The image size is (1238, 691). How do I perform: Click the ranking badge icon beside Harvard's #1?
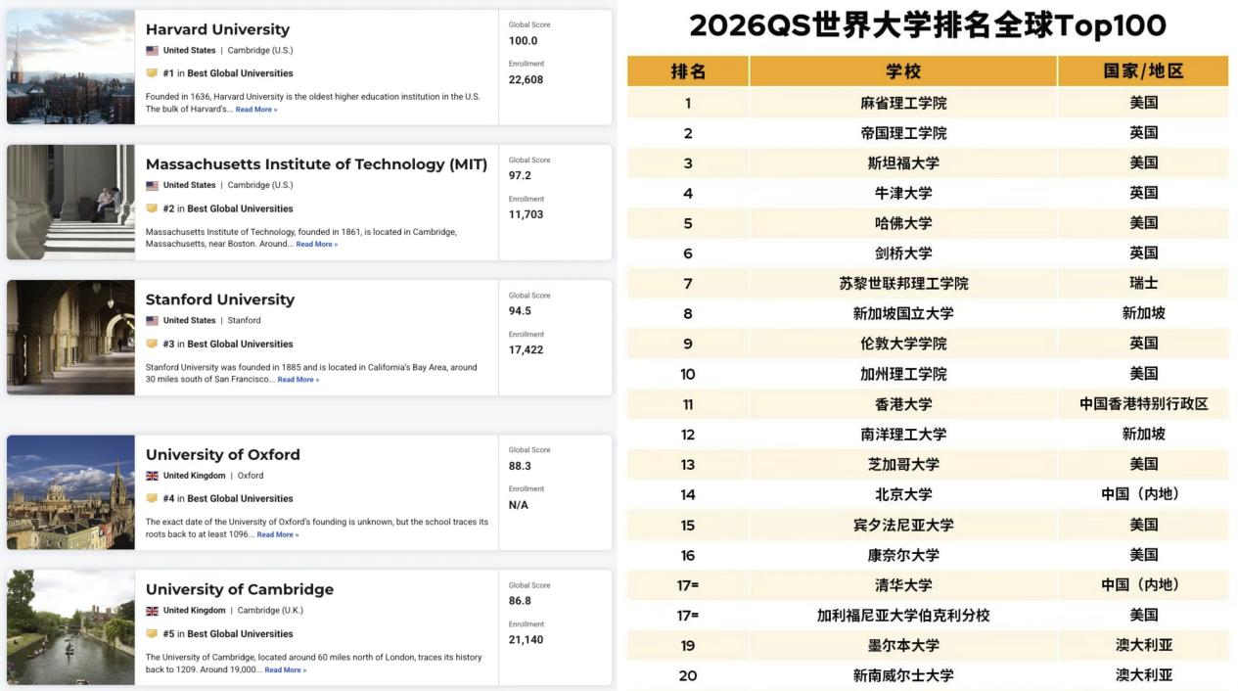pos(152,73)
